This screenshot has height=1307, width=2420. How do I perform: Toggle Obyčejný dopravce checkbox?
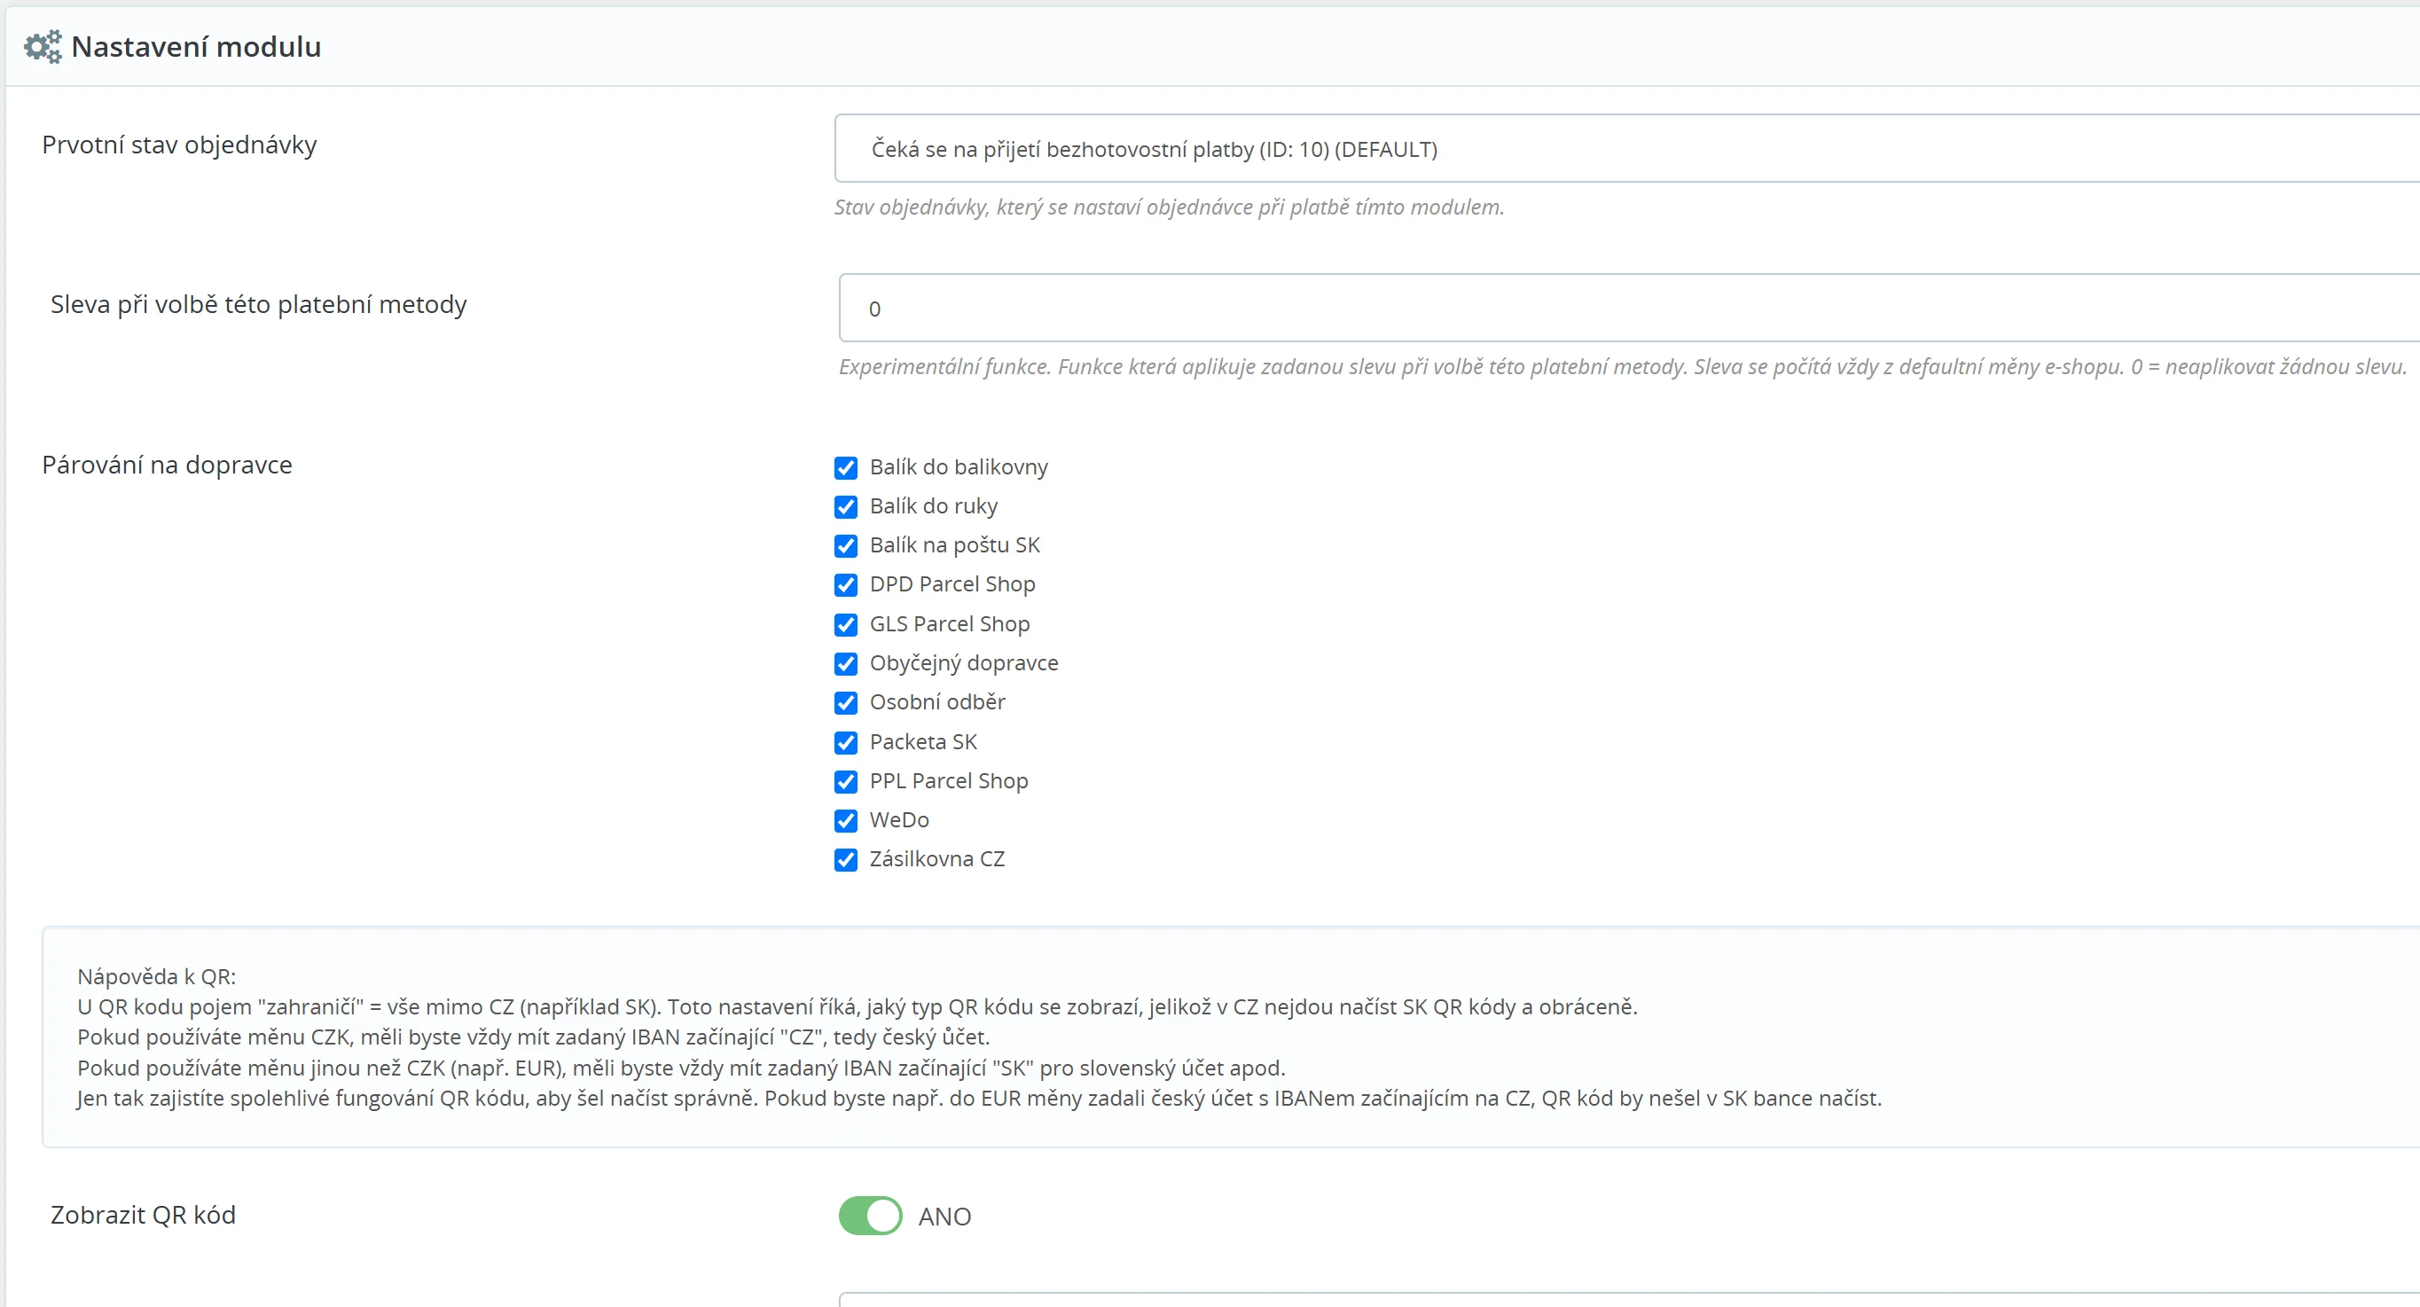click(x=845, y=664)
